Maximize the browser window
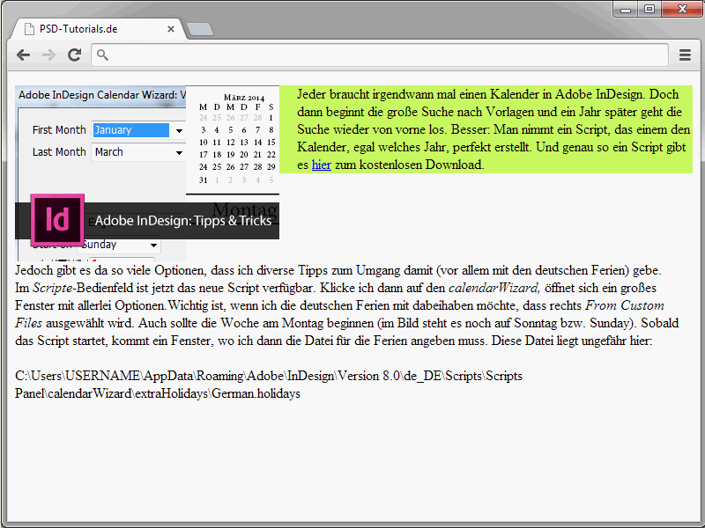Image resolution: width=705 pixels, height=528 pixels. (649, 9)
